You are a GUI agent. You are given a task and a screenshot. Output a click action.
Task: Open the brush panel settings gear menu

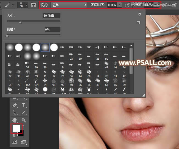(140, 14)
